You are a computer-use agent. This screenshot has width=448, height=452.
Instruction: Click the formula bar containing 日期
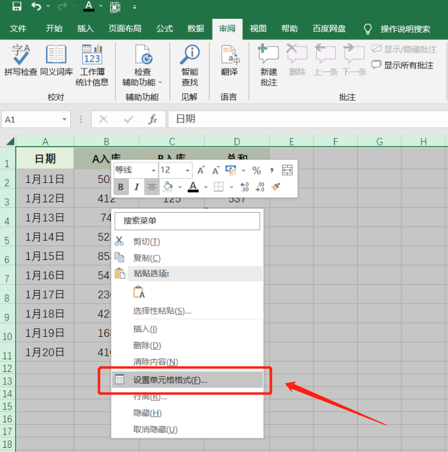coord(308,119)
